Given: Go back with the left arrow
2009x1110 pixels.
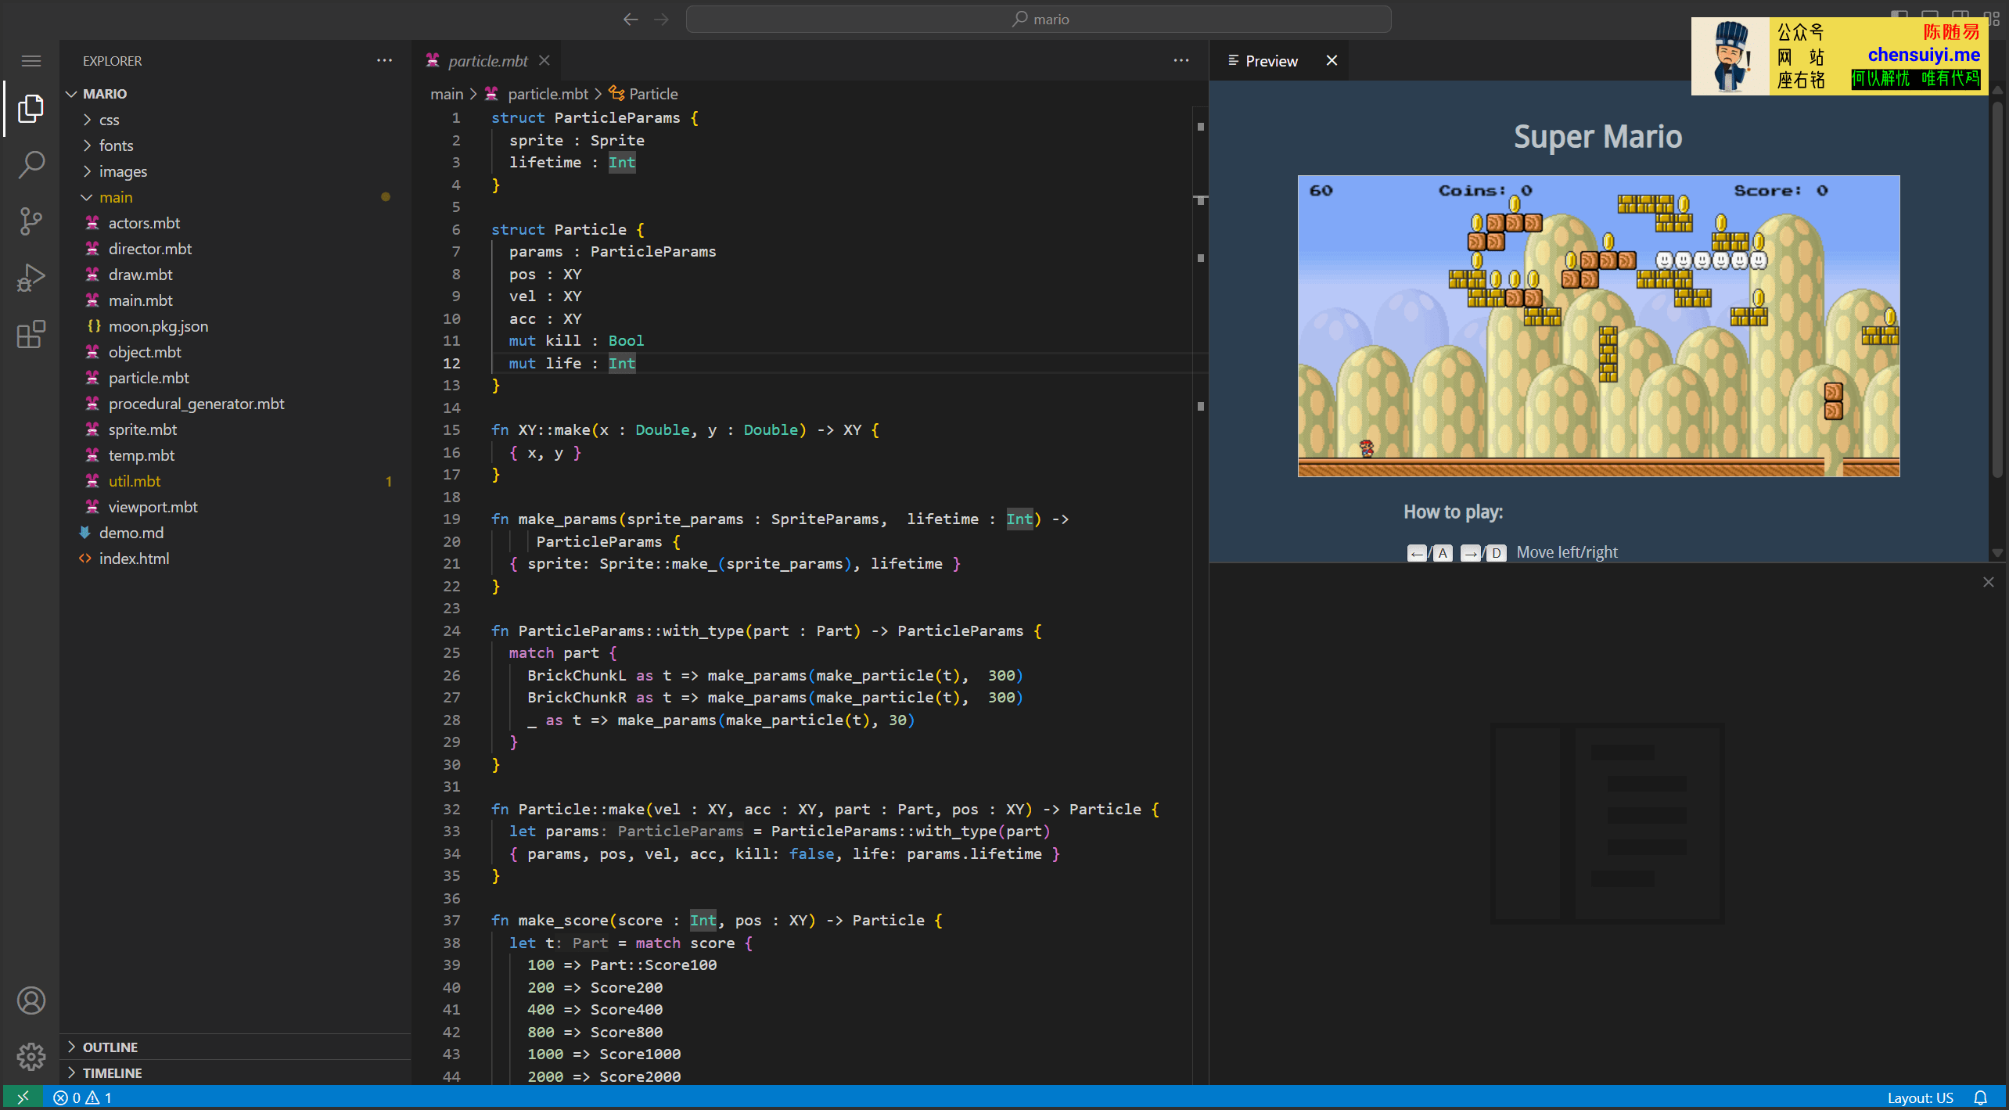Looking at the screenshot, I should (x=631, y=20).
